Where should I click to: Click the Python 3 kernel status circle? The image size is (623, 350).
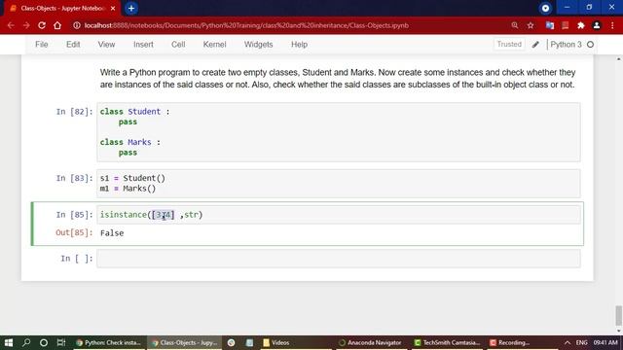pos(591,45)
